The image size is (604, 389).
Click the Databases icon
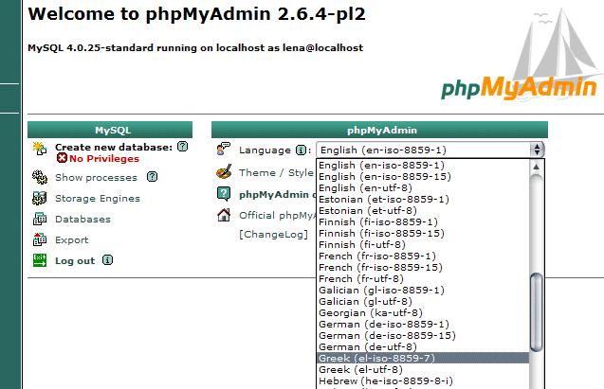click(x=39, y=219)
